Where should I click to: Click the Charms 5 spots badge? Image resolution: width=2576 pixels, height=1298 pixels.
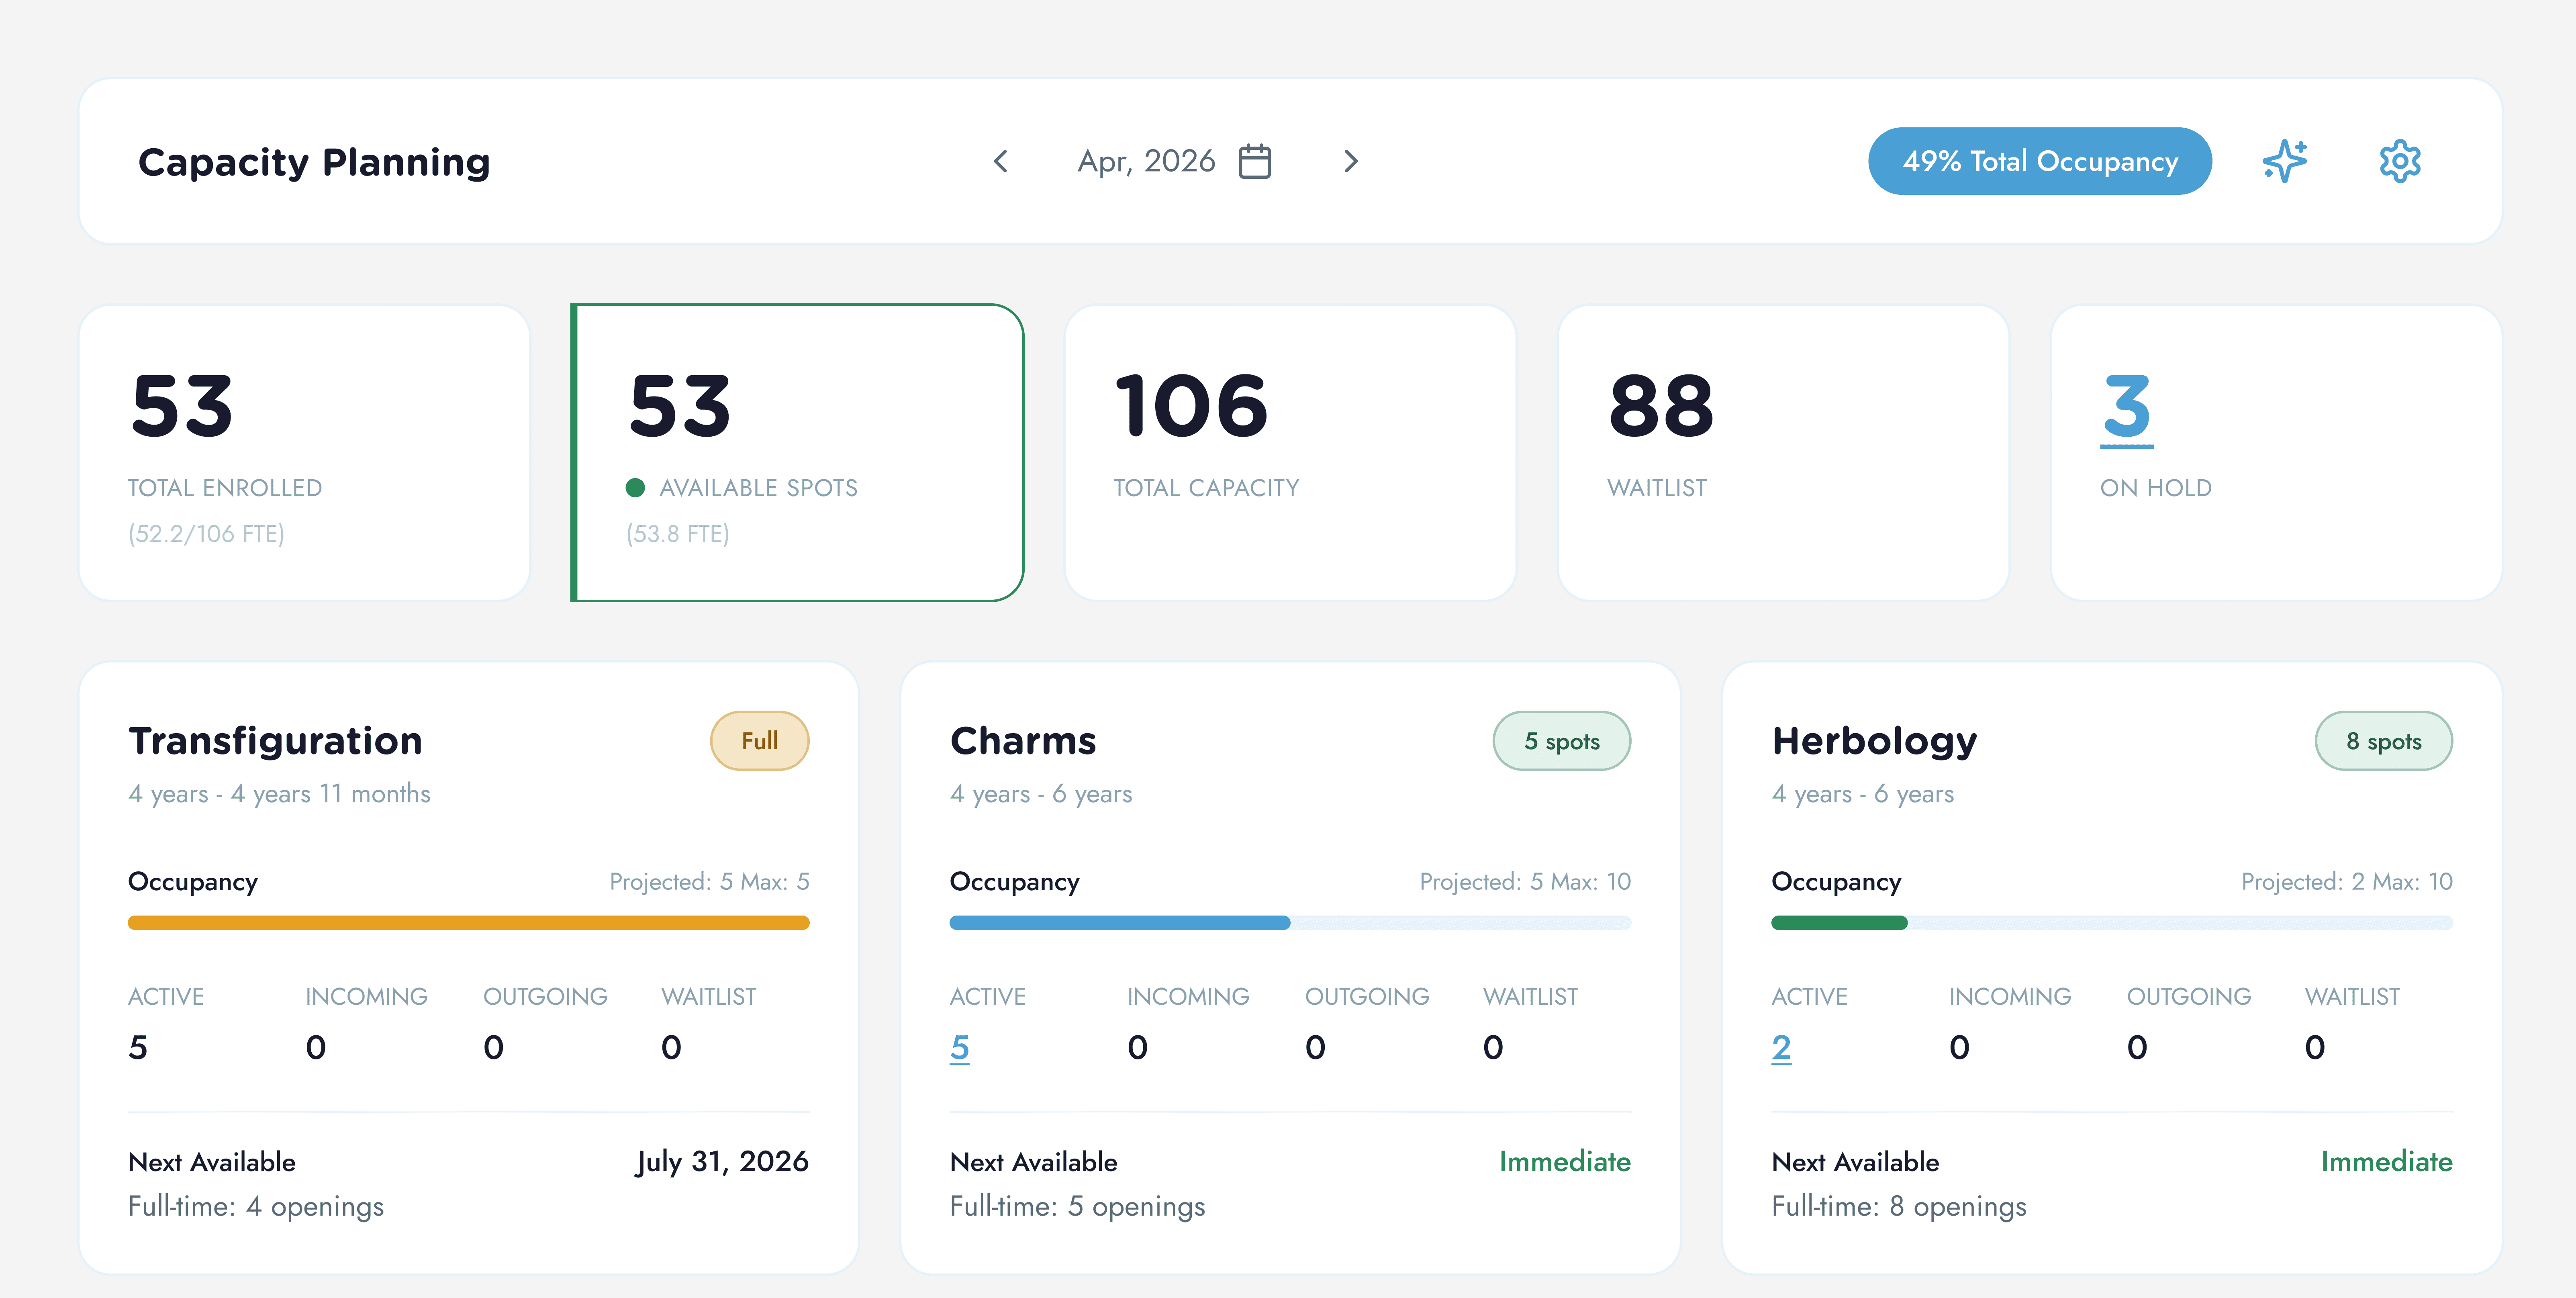[1561, 741]
